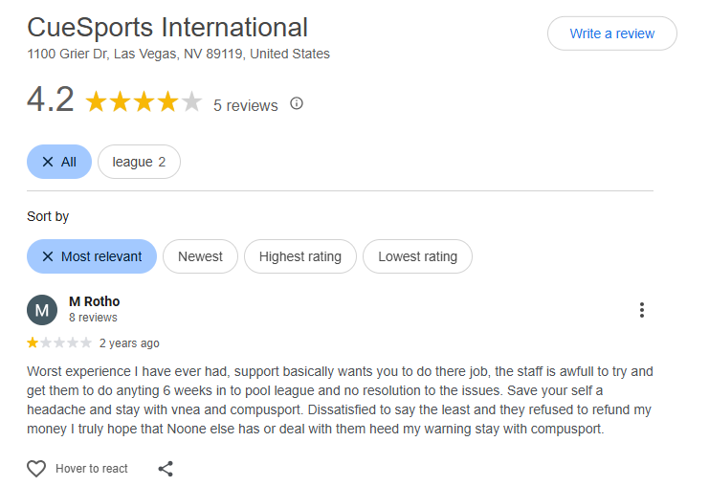
Task: Sort reviews by Highest rating
Action: coord(299,256)
